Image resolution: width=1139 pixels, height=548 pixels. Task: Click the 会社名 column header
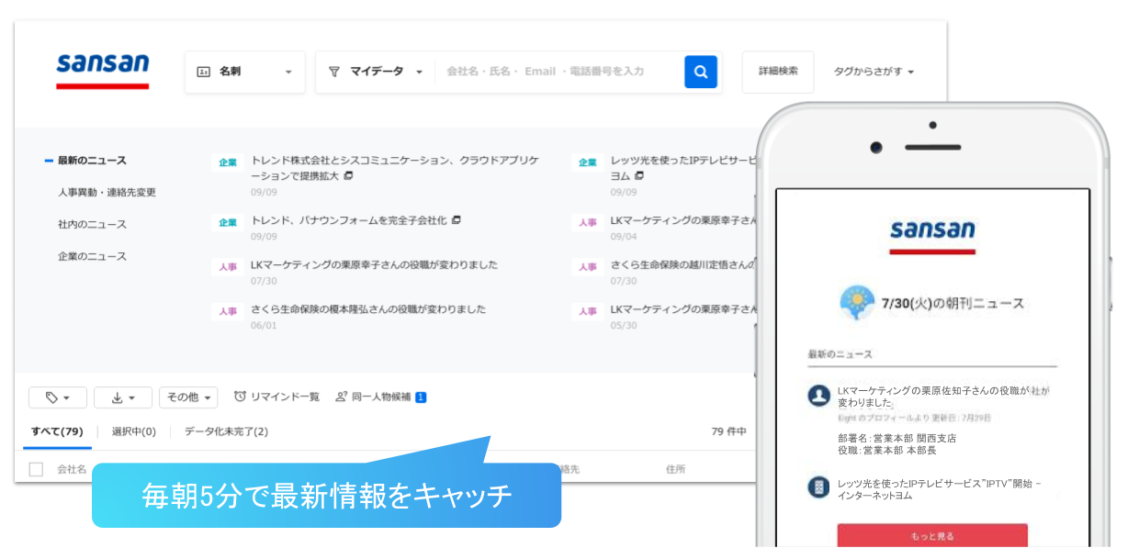pyautogui.click(x=72, y=469)
